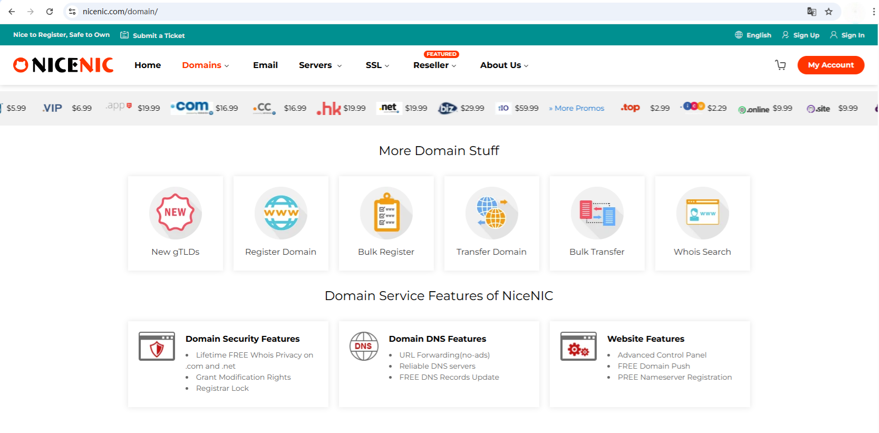Screen dimensions: 879x433
Task: Open the Bulk Register label
Action: (386, 252)
